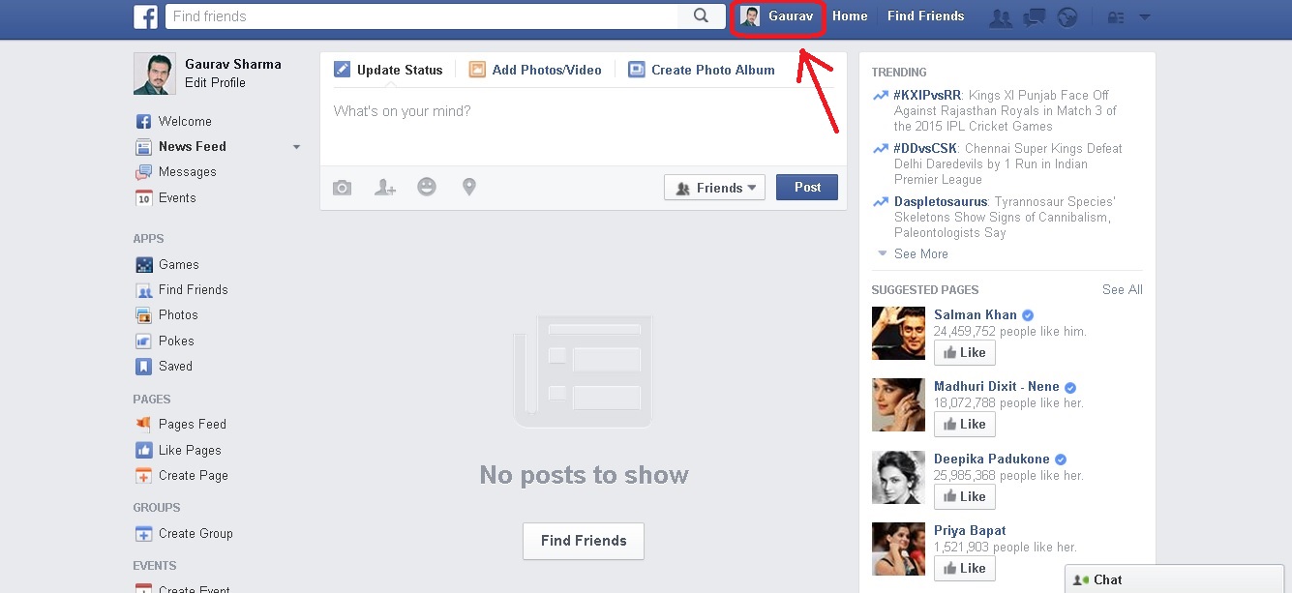Click the Welcome icon in sidebar
The height and width of the screenshot is (593, 1292).
coord(143,122)
